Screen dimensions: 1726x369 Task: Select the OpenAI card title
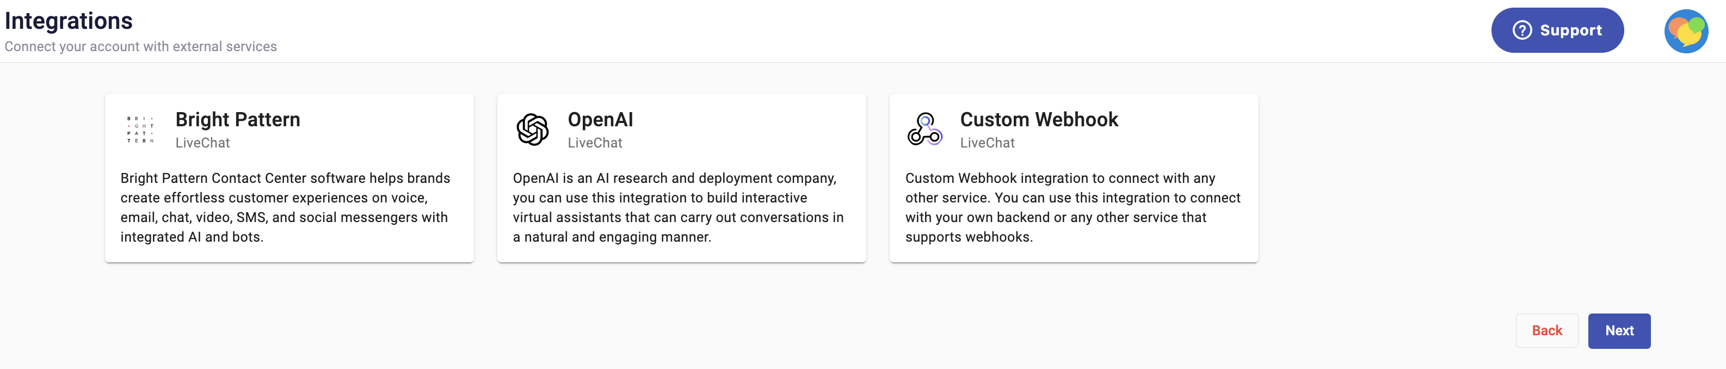pyautogui.click(x=600, y=120)
